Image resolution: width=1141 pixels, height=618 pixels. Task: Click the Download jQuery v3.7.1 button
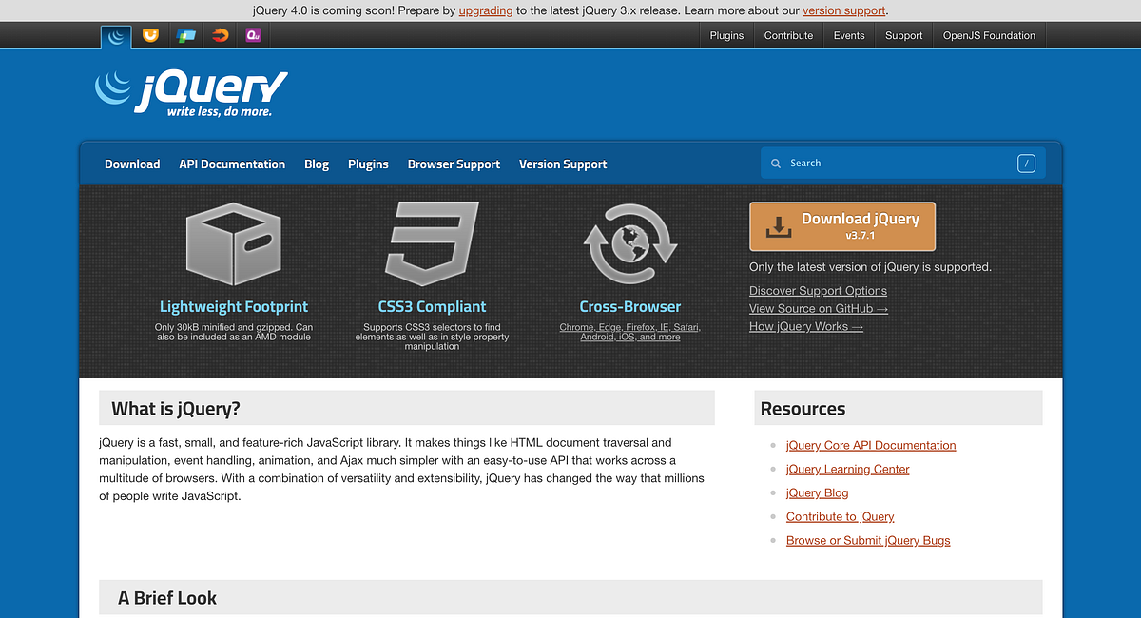point(842,226)
